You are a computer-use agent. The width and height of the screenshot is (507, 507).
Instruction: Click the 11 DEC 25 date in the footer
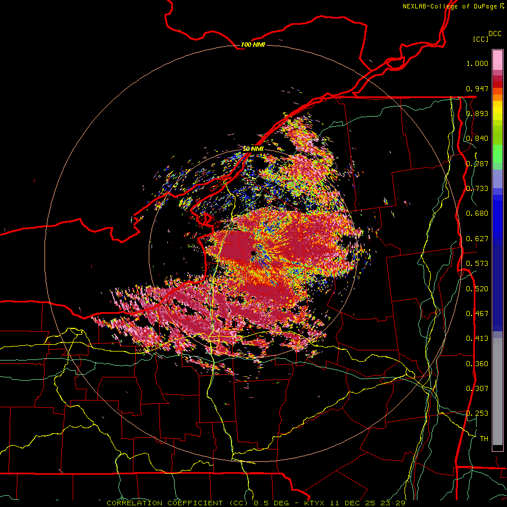click(x=352, y=503)
